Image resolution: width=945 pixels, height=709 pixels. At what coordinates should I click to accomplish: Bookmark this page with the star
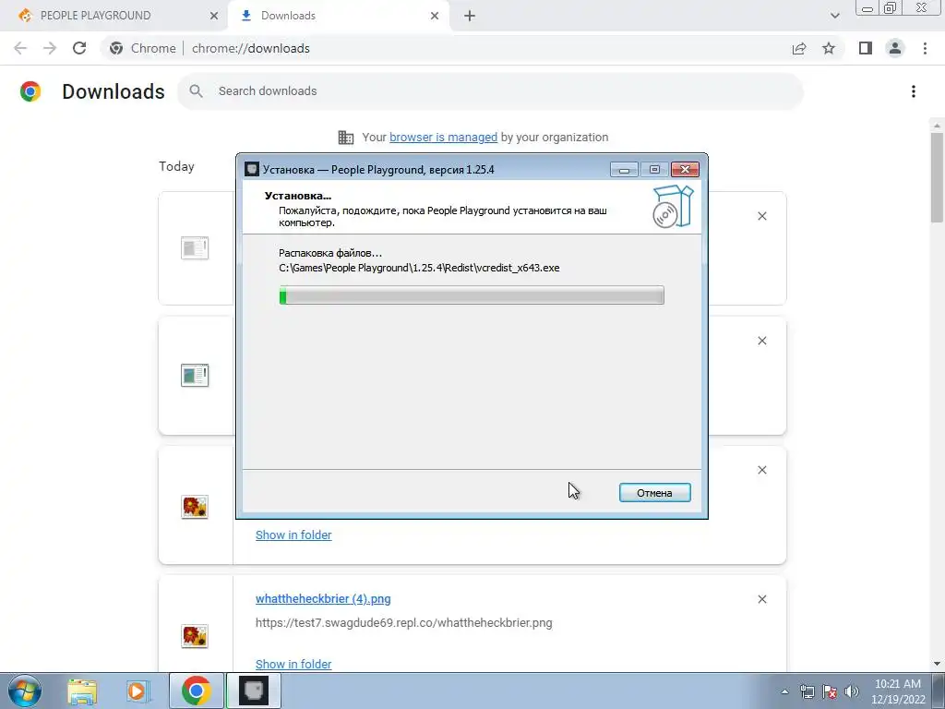coord(829,48)
